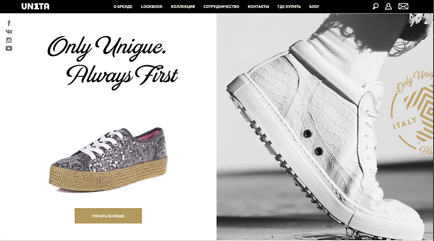Image resolution: width=434 pixels, height=241 pixels.
Task: Click the white crocodile-texture sneaker photo
Action: tap(325, 127)
